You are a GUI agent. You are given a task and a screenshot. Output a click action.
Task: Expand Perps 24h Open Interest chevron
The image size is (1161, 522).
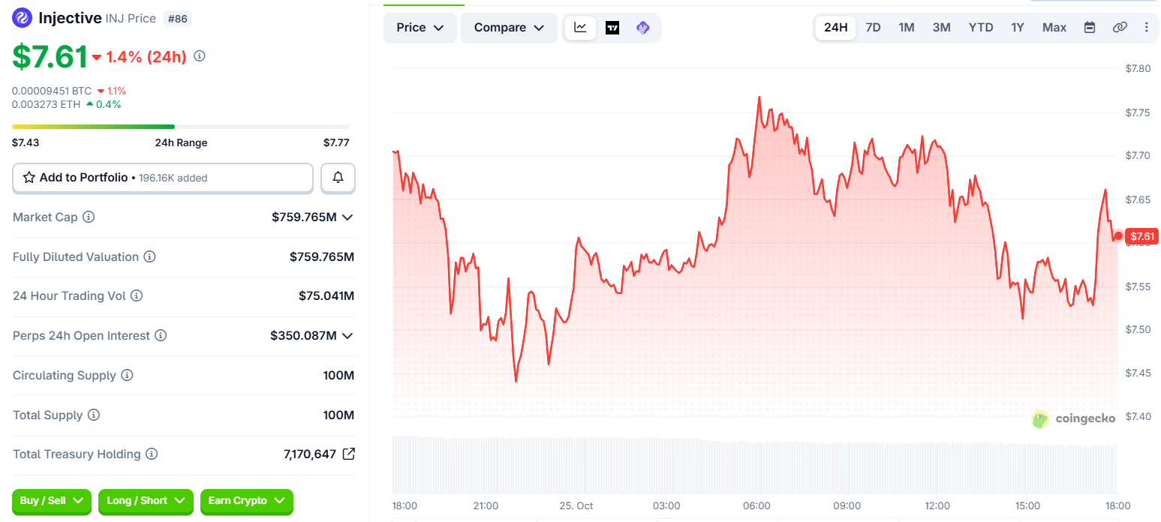click(347, 335)
